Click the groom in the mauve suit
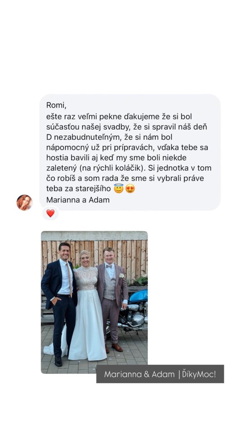The image size is (246, 424). [113, 298]
